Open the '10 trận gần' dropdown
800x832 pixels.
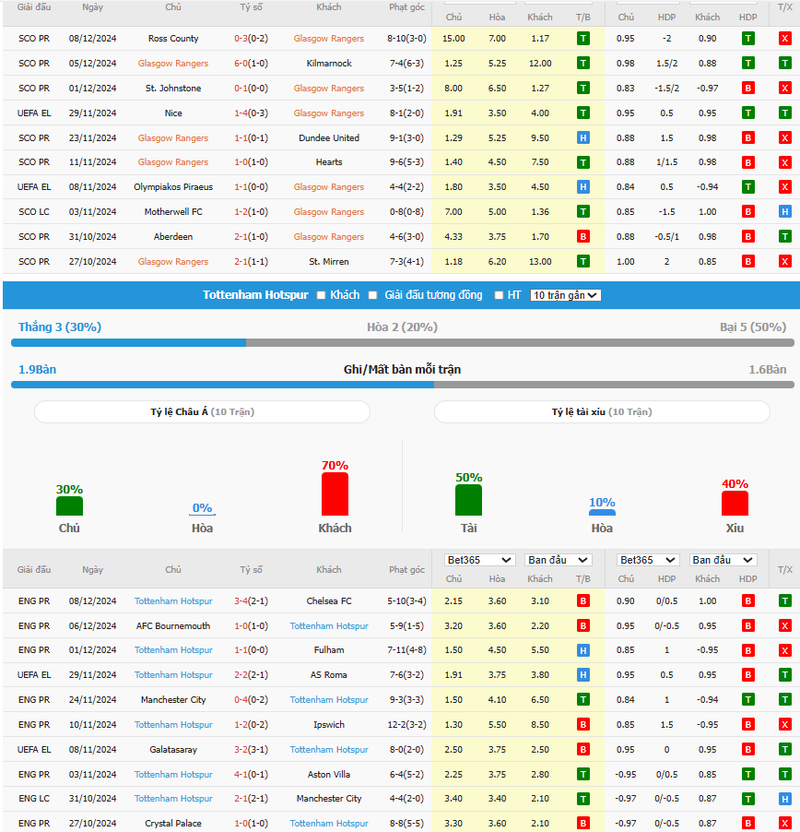(566, 295)
